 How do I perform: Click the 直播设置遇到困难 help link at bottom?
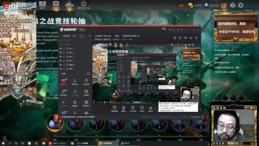point(77,117)
